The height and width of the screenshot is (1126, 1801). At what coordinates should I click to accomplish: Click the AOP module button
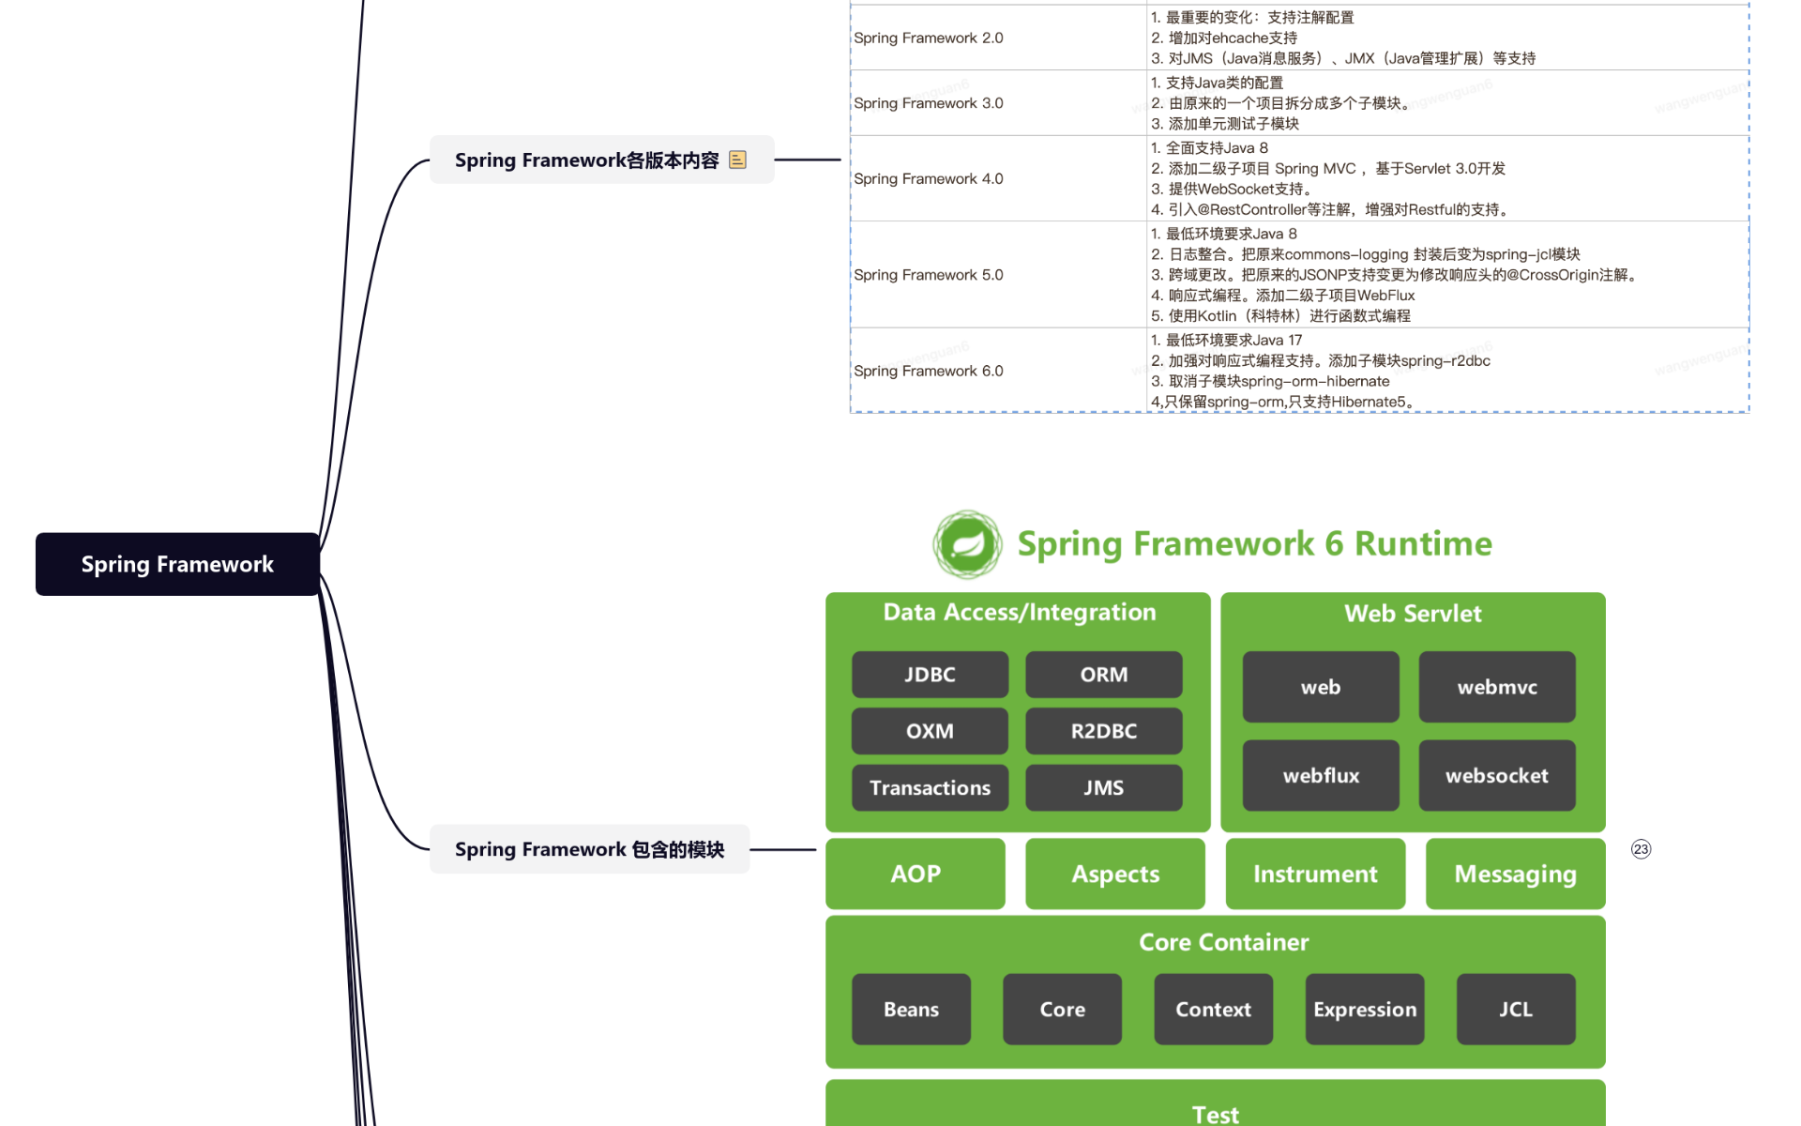(915, 874)
